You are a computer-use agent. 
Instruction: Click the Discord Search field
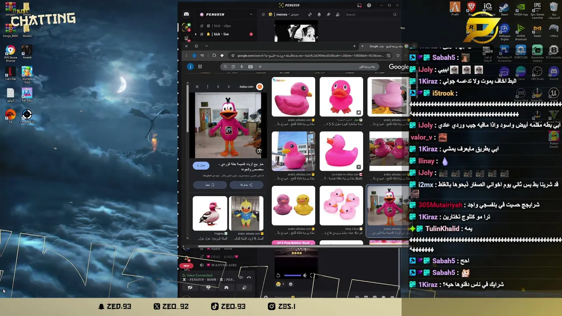coord(371,14)
